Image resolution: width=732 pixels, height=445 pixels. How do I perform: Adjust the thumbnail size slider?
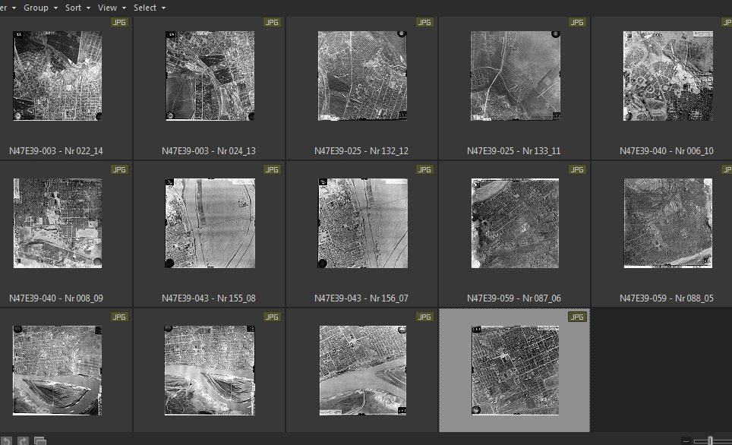pyautogui.click(x=711, y=441)
